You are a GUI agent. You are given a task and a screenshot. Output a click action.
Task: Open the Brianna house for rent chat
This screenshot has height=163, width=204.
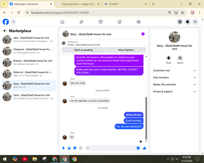tap(29, 62)
